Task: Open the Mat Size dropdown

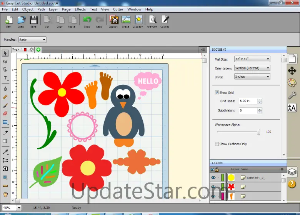Action: coord(252,59)
